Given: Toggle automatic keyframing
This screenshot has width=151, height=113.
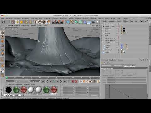Looking at the screenshot, I should 76,81.
